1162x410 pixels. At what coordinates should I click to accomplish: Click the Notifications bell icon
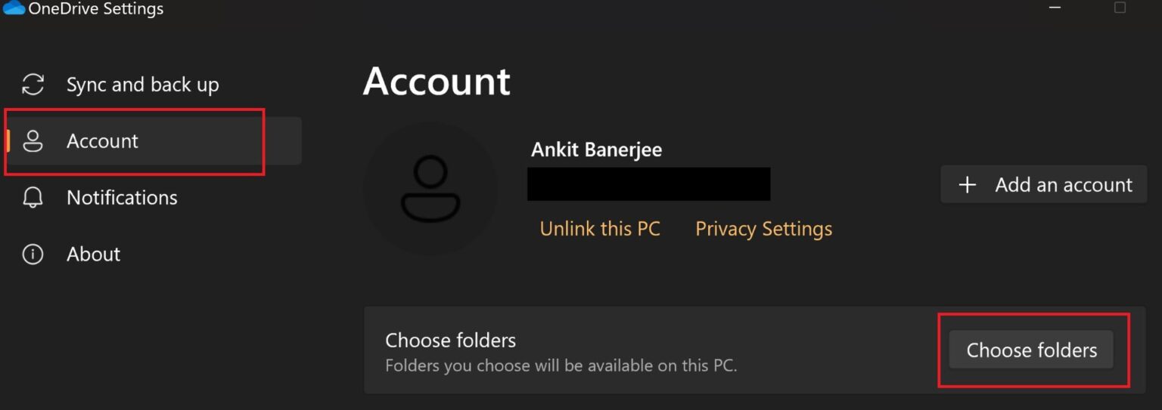click(x=33, y=198)
